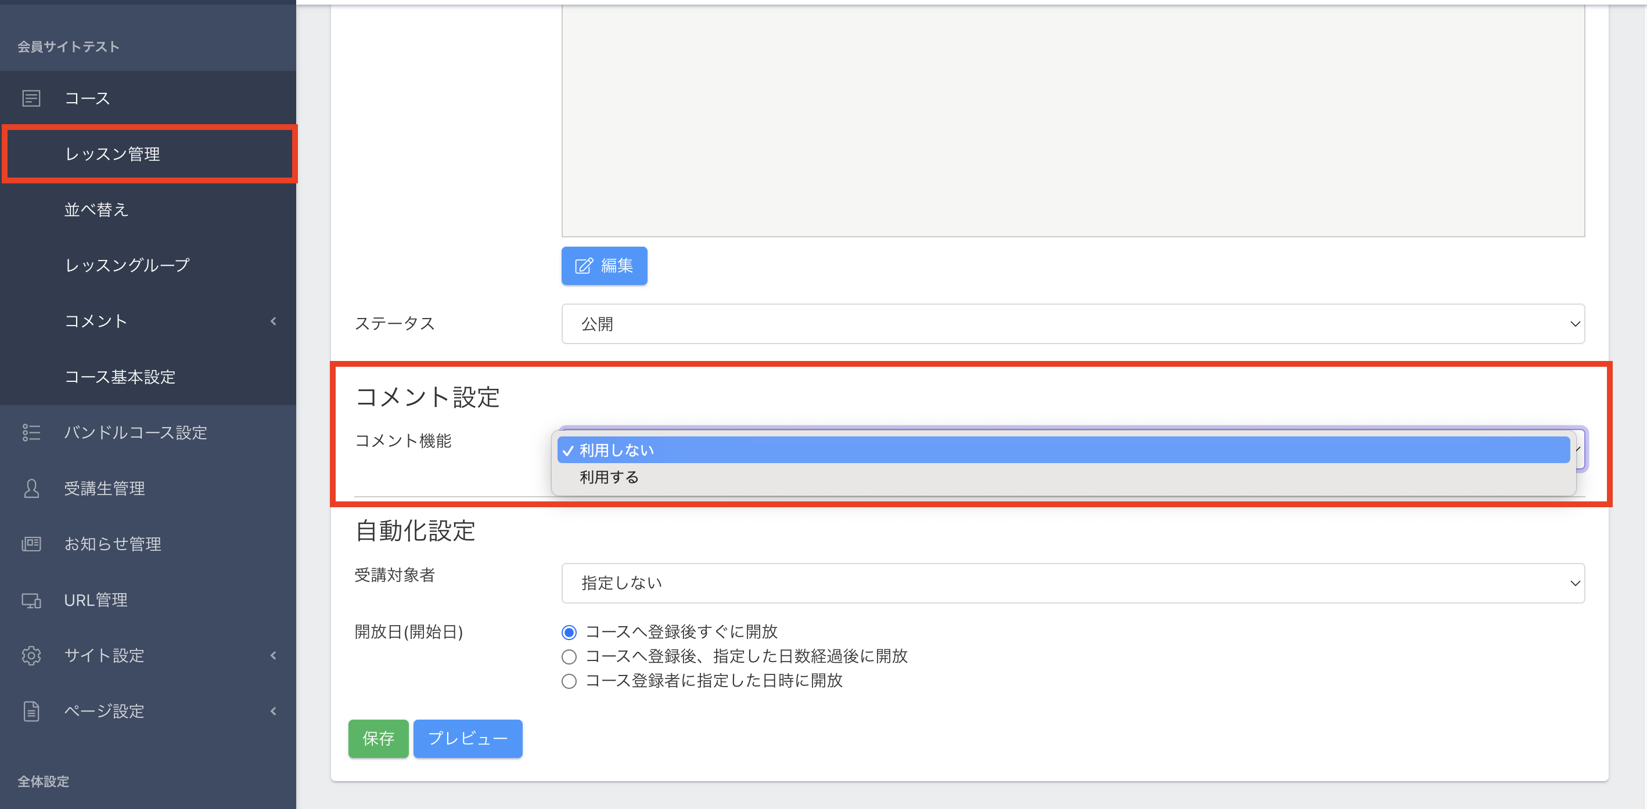Open レッスングループ in sidebar
1647x809 pixels.
(127, 265)
